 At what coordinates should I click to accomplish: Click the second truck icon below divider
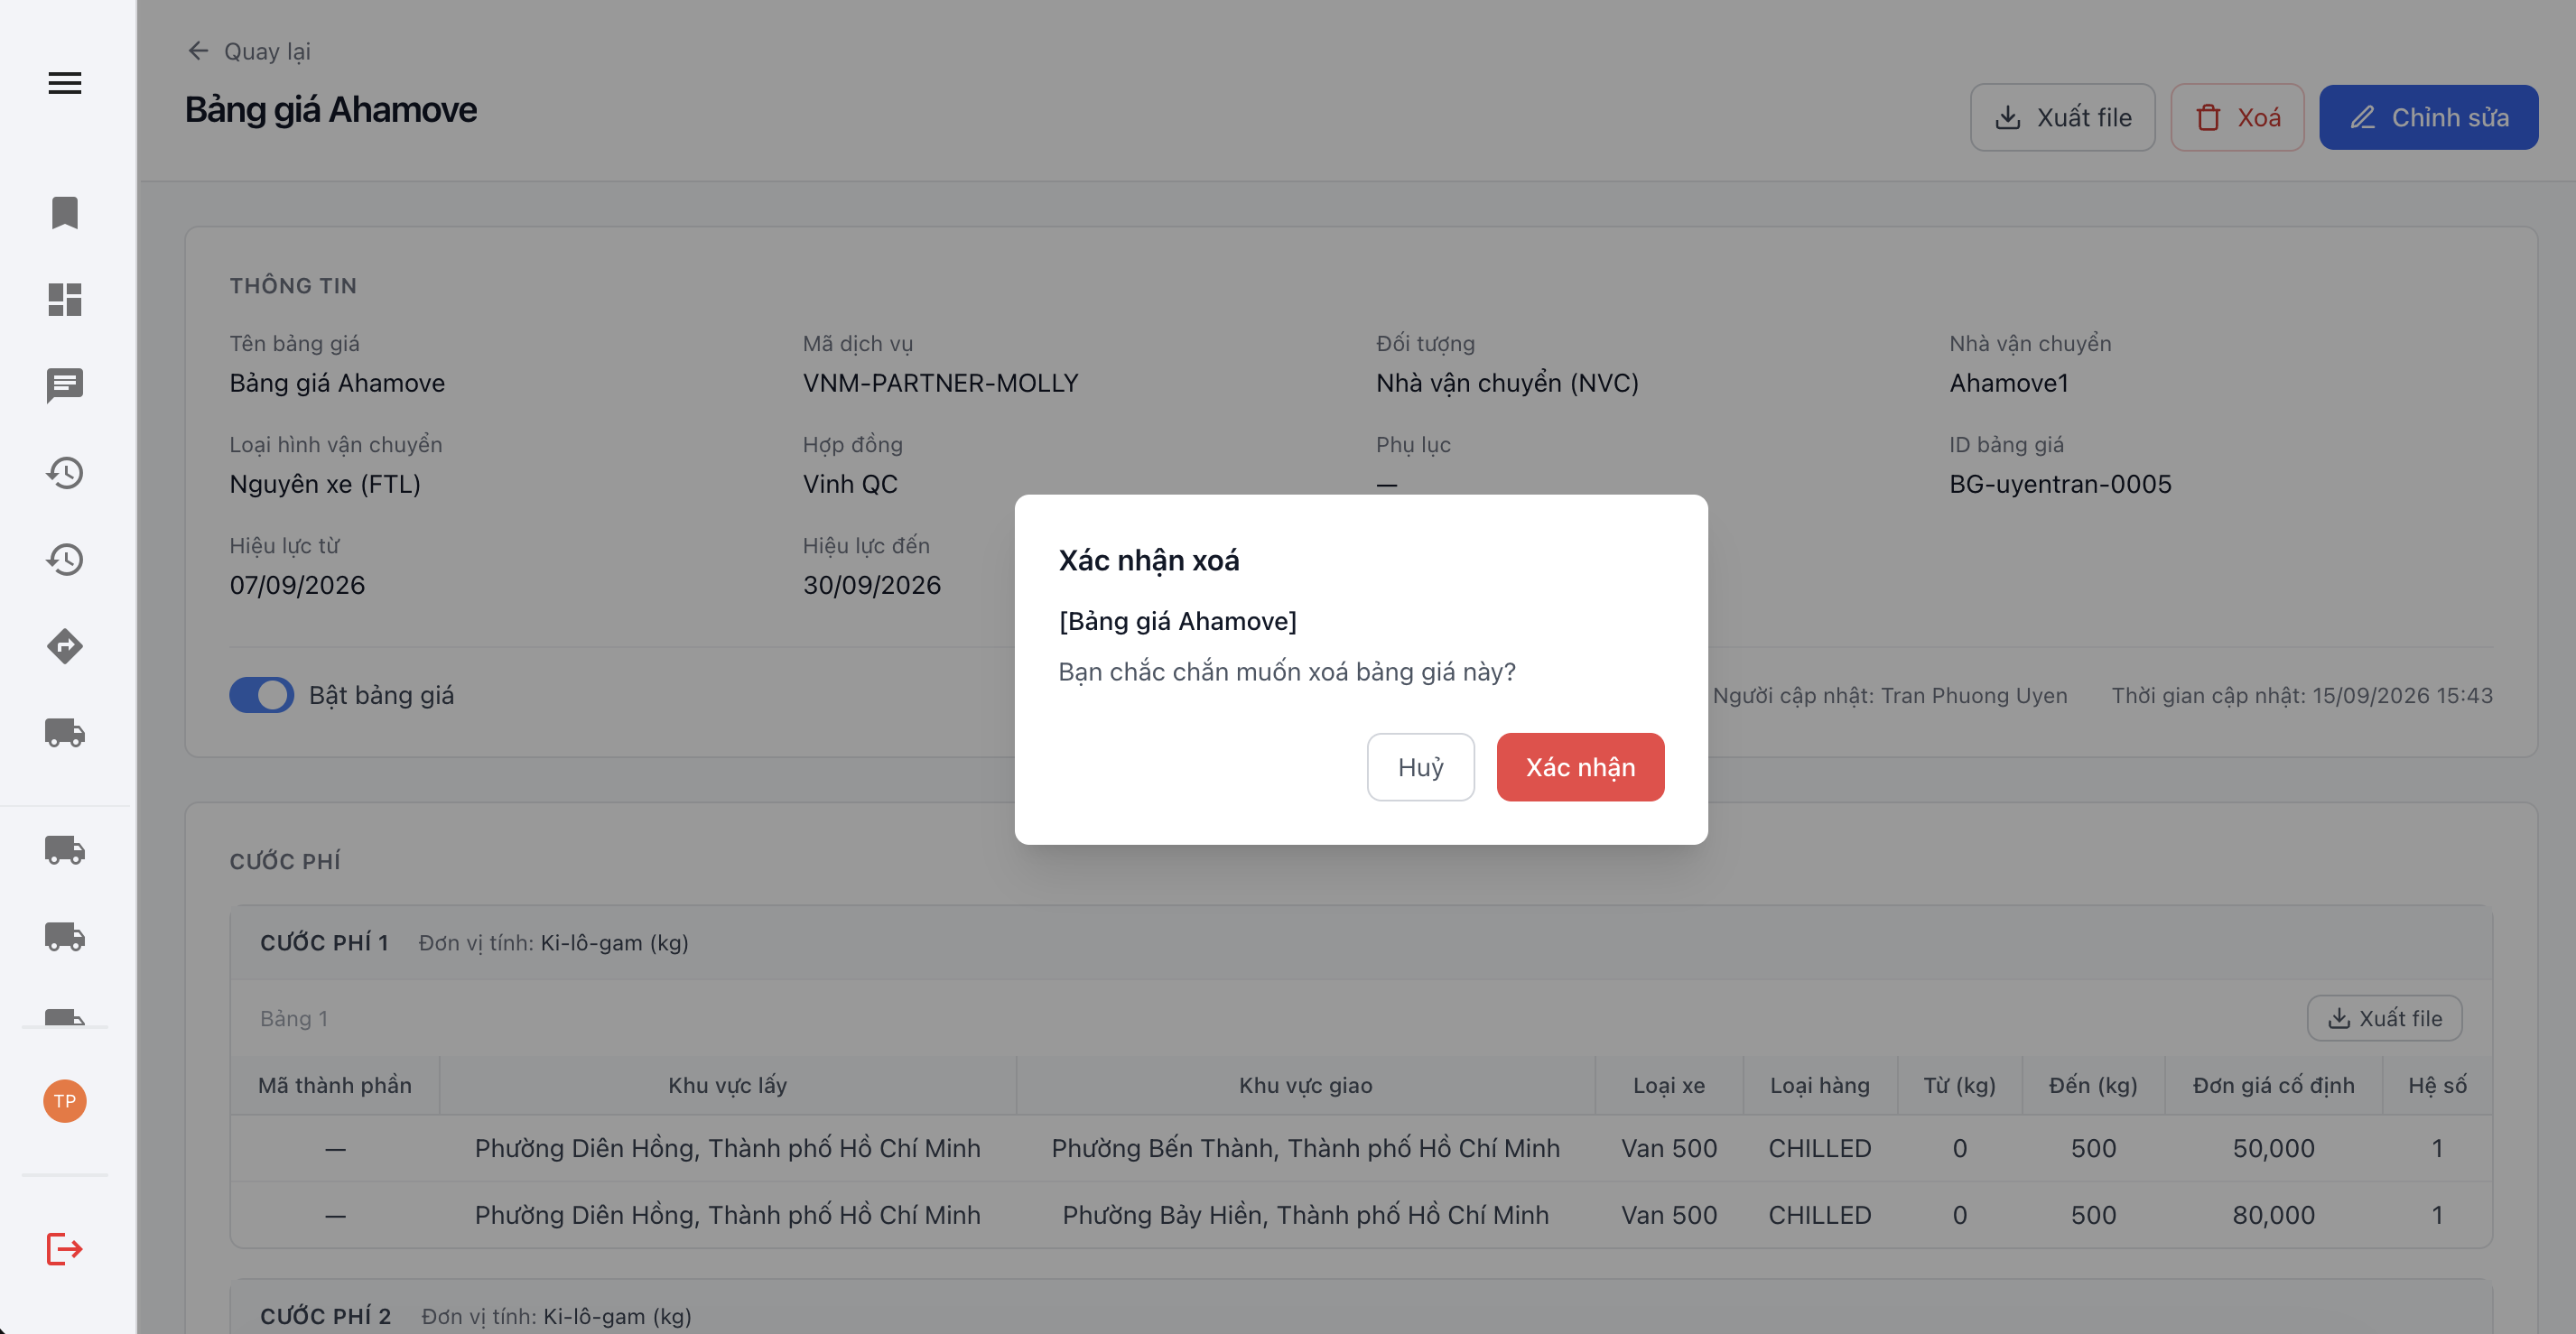pyautogui.click(x=65, y=936)
